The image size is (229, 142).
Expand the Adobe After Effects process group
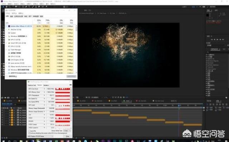[6, 26]
